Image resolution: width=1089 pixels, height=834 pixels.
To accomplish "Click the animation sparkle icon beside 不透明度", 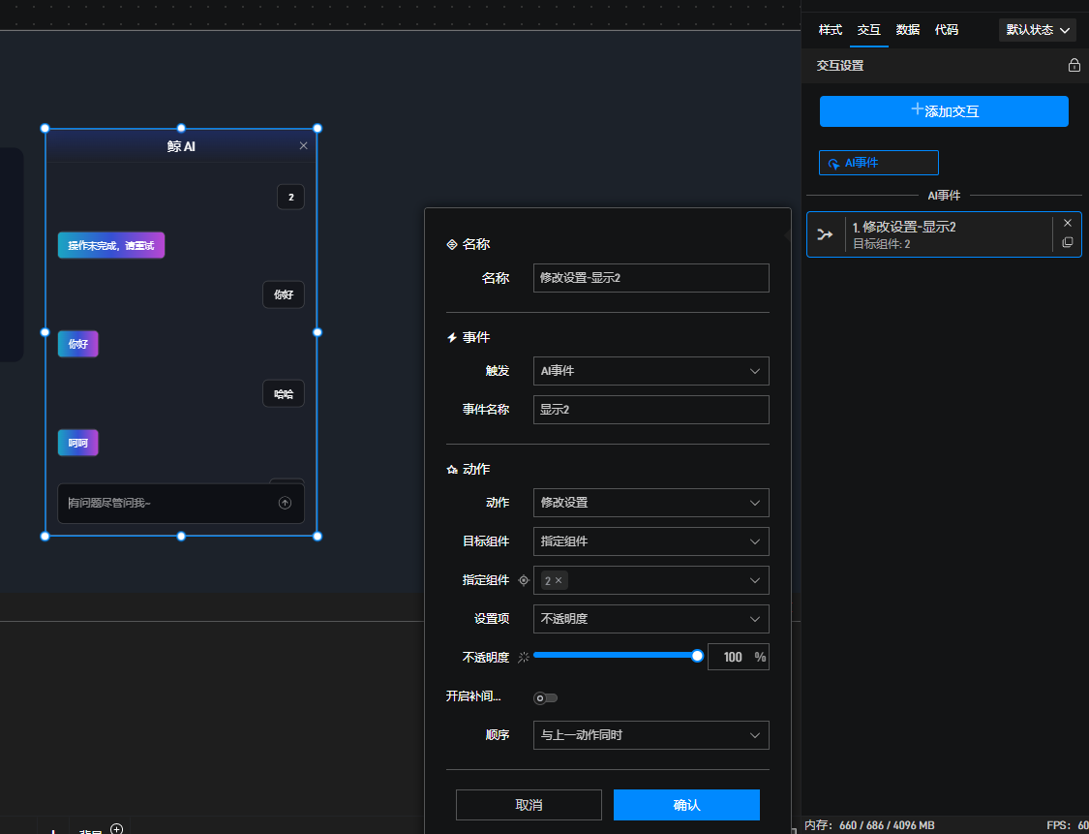I will tap(524, 658).
